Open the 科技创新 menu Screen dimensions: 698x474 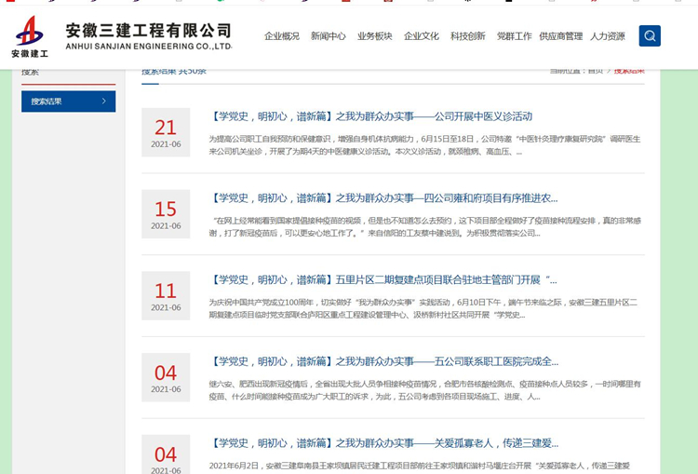[x=467, y=36]
